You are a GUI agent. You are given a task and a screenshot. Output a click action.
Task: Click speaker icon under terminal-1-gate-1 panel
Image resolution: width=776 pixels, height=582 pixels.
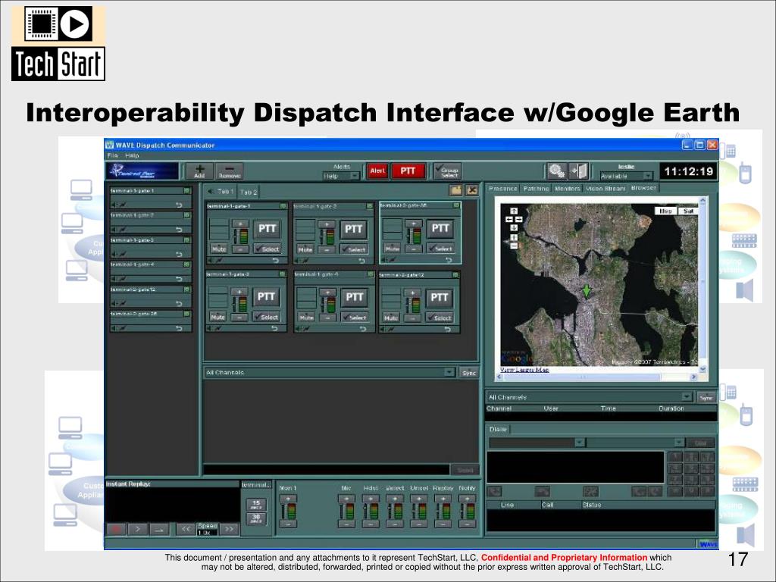coord(211,261)
